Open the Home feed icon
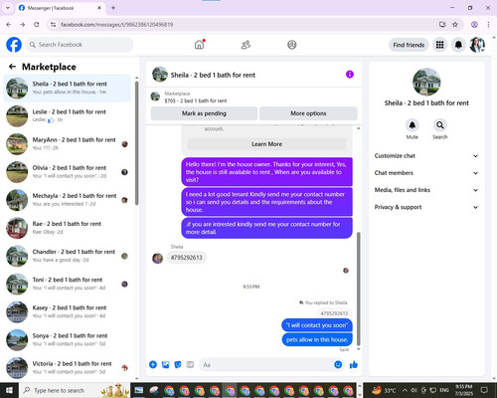 coord(200,45)
